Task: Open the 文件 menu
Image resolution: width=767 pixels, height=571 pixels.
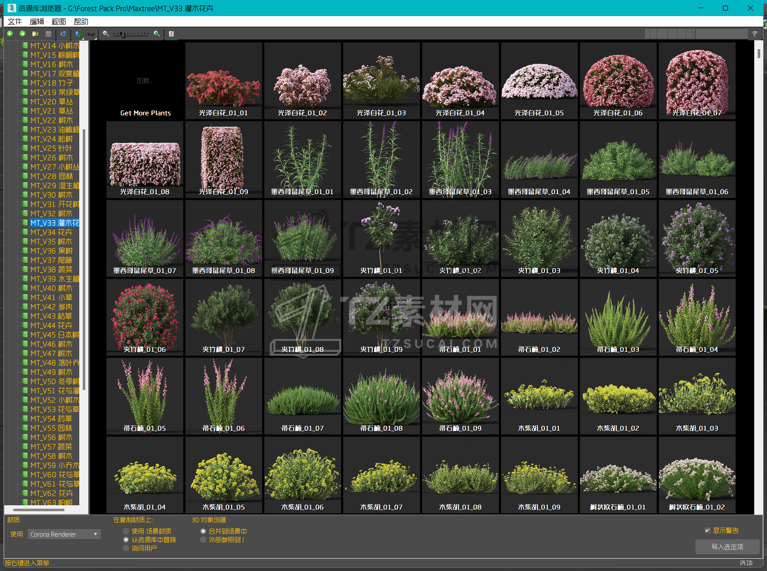Action: (15, 22)
